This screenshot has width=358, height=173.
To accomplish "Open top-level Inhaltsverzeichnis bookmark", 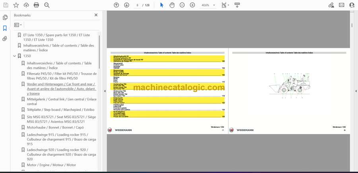I will 59,48.
